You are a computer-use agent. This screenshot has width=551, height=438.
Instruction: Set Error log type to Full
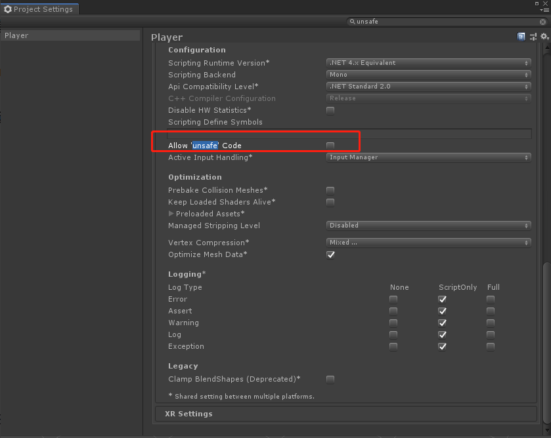[x=491, y=300]
